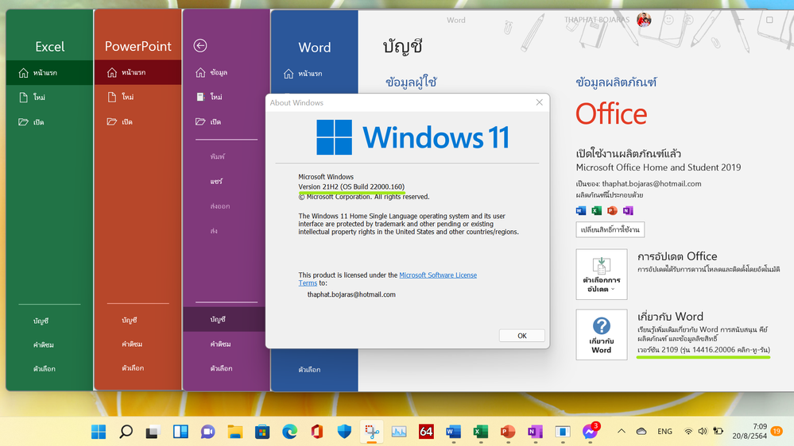794x446 pixels.
Task: Click the change license button in Word
Action: (610, 229)
